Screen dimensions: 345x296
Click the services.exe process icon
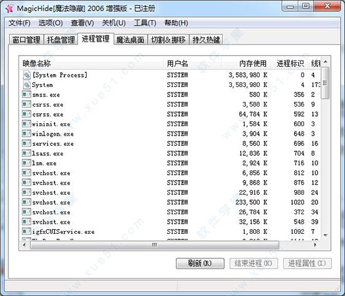(27, 143)
